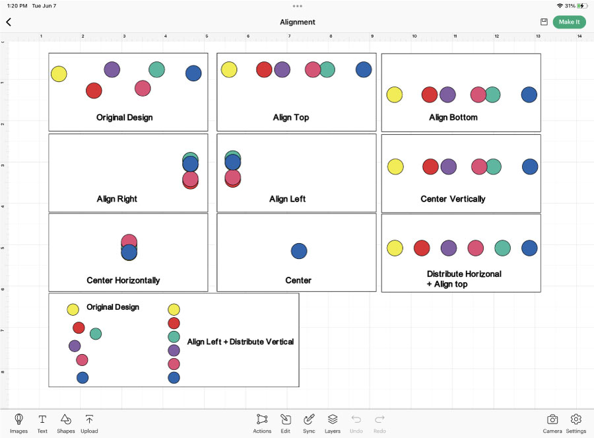The image size is (594, 438).
Task: Select the 'Center Vertically' label
Action: [x=453, y=199]
